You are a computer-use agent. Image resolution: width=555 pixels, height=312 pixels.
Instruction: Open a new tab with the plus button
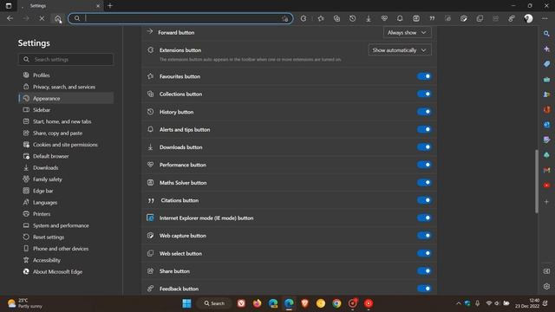click(110, 6)
